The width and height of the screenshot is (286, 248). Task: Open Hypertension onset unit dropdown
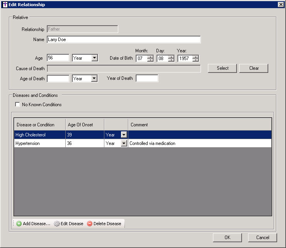[x=124, y=143]
